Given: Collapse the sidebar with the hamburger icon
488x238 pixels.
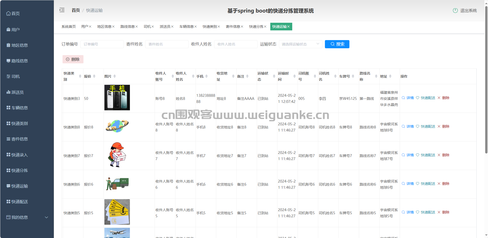Looking at the screenshot, I should tap(62, 10).
